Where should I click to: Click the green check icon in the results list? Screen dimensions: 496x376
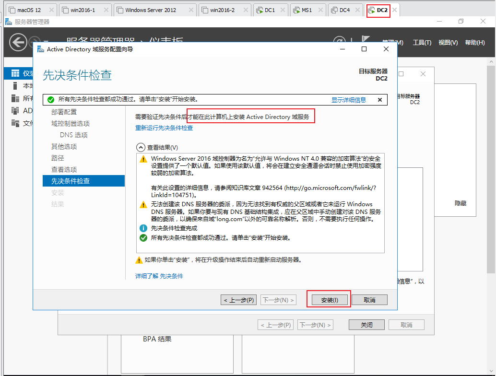(143, 238)
